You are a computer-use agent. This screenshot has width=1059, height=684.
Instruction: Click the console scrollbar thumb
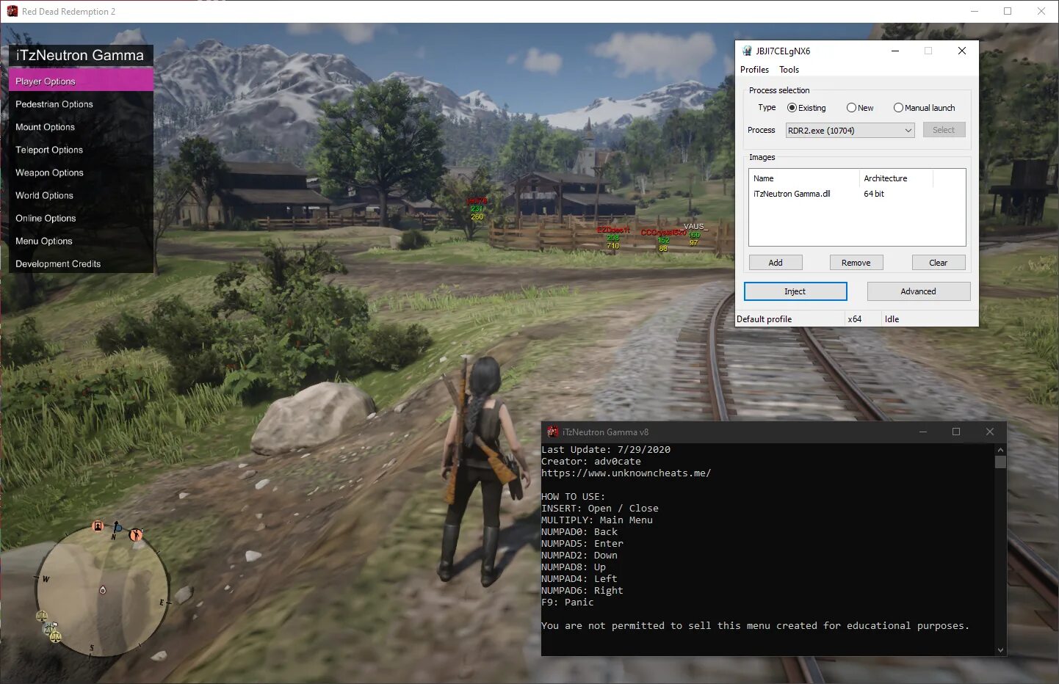(1000, 462)
